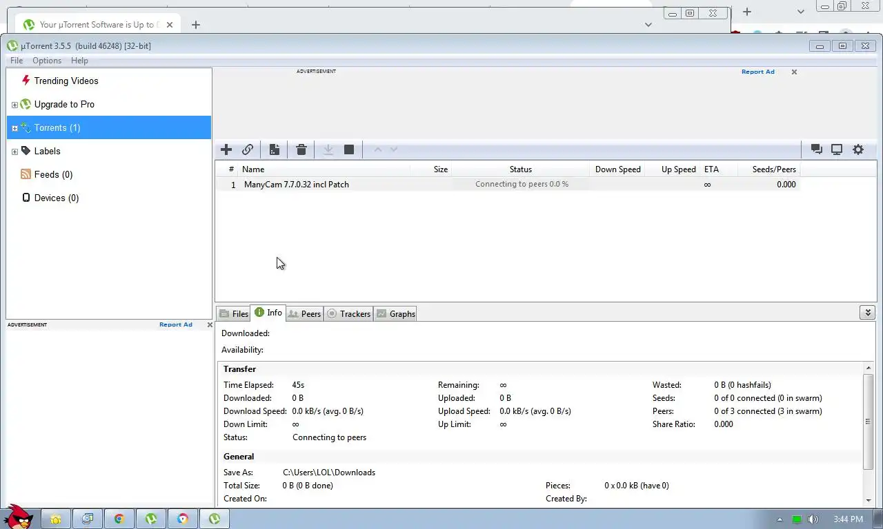Sort by the Status column header
Viewport: 883px width, 529px height.
coord(521,169)
